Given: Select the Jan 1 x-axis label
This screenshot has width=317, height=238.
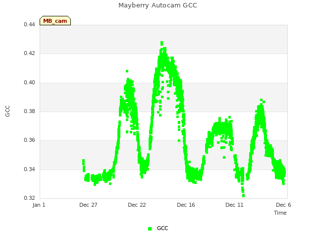Looking at the screenshot, I should [39, 205].
